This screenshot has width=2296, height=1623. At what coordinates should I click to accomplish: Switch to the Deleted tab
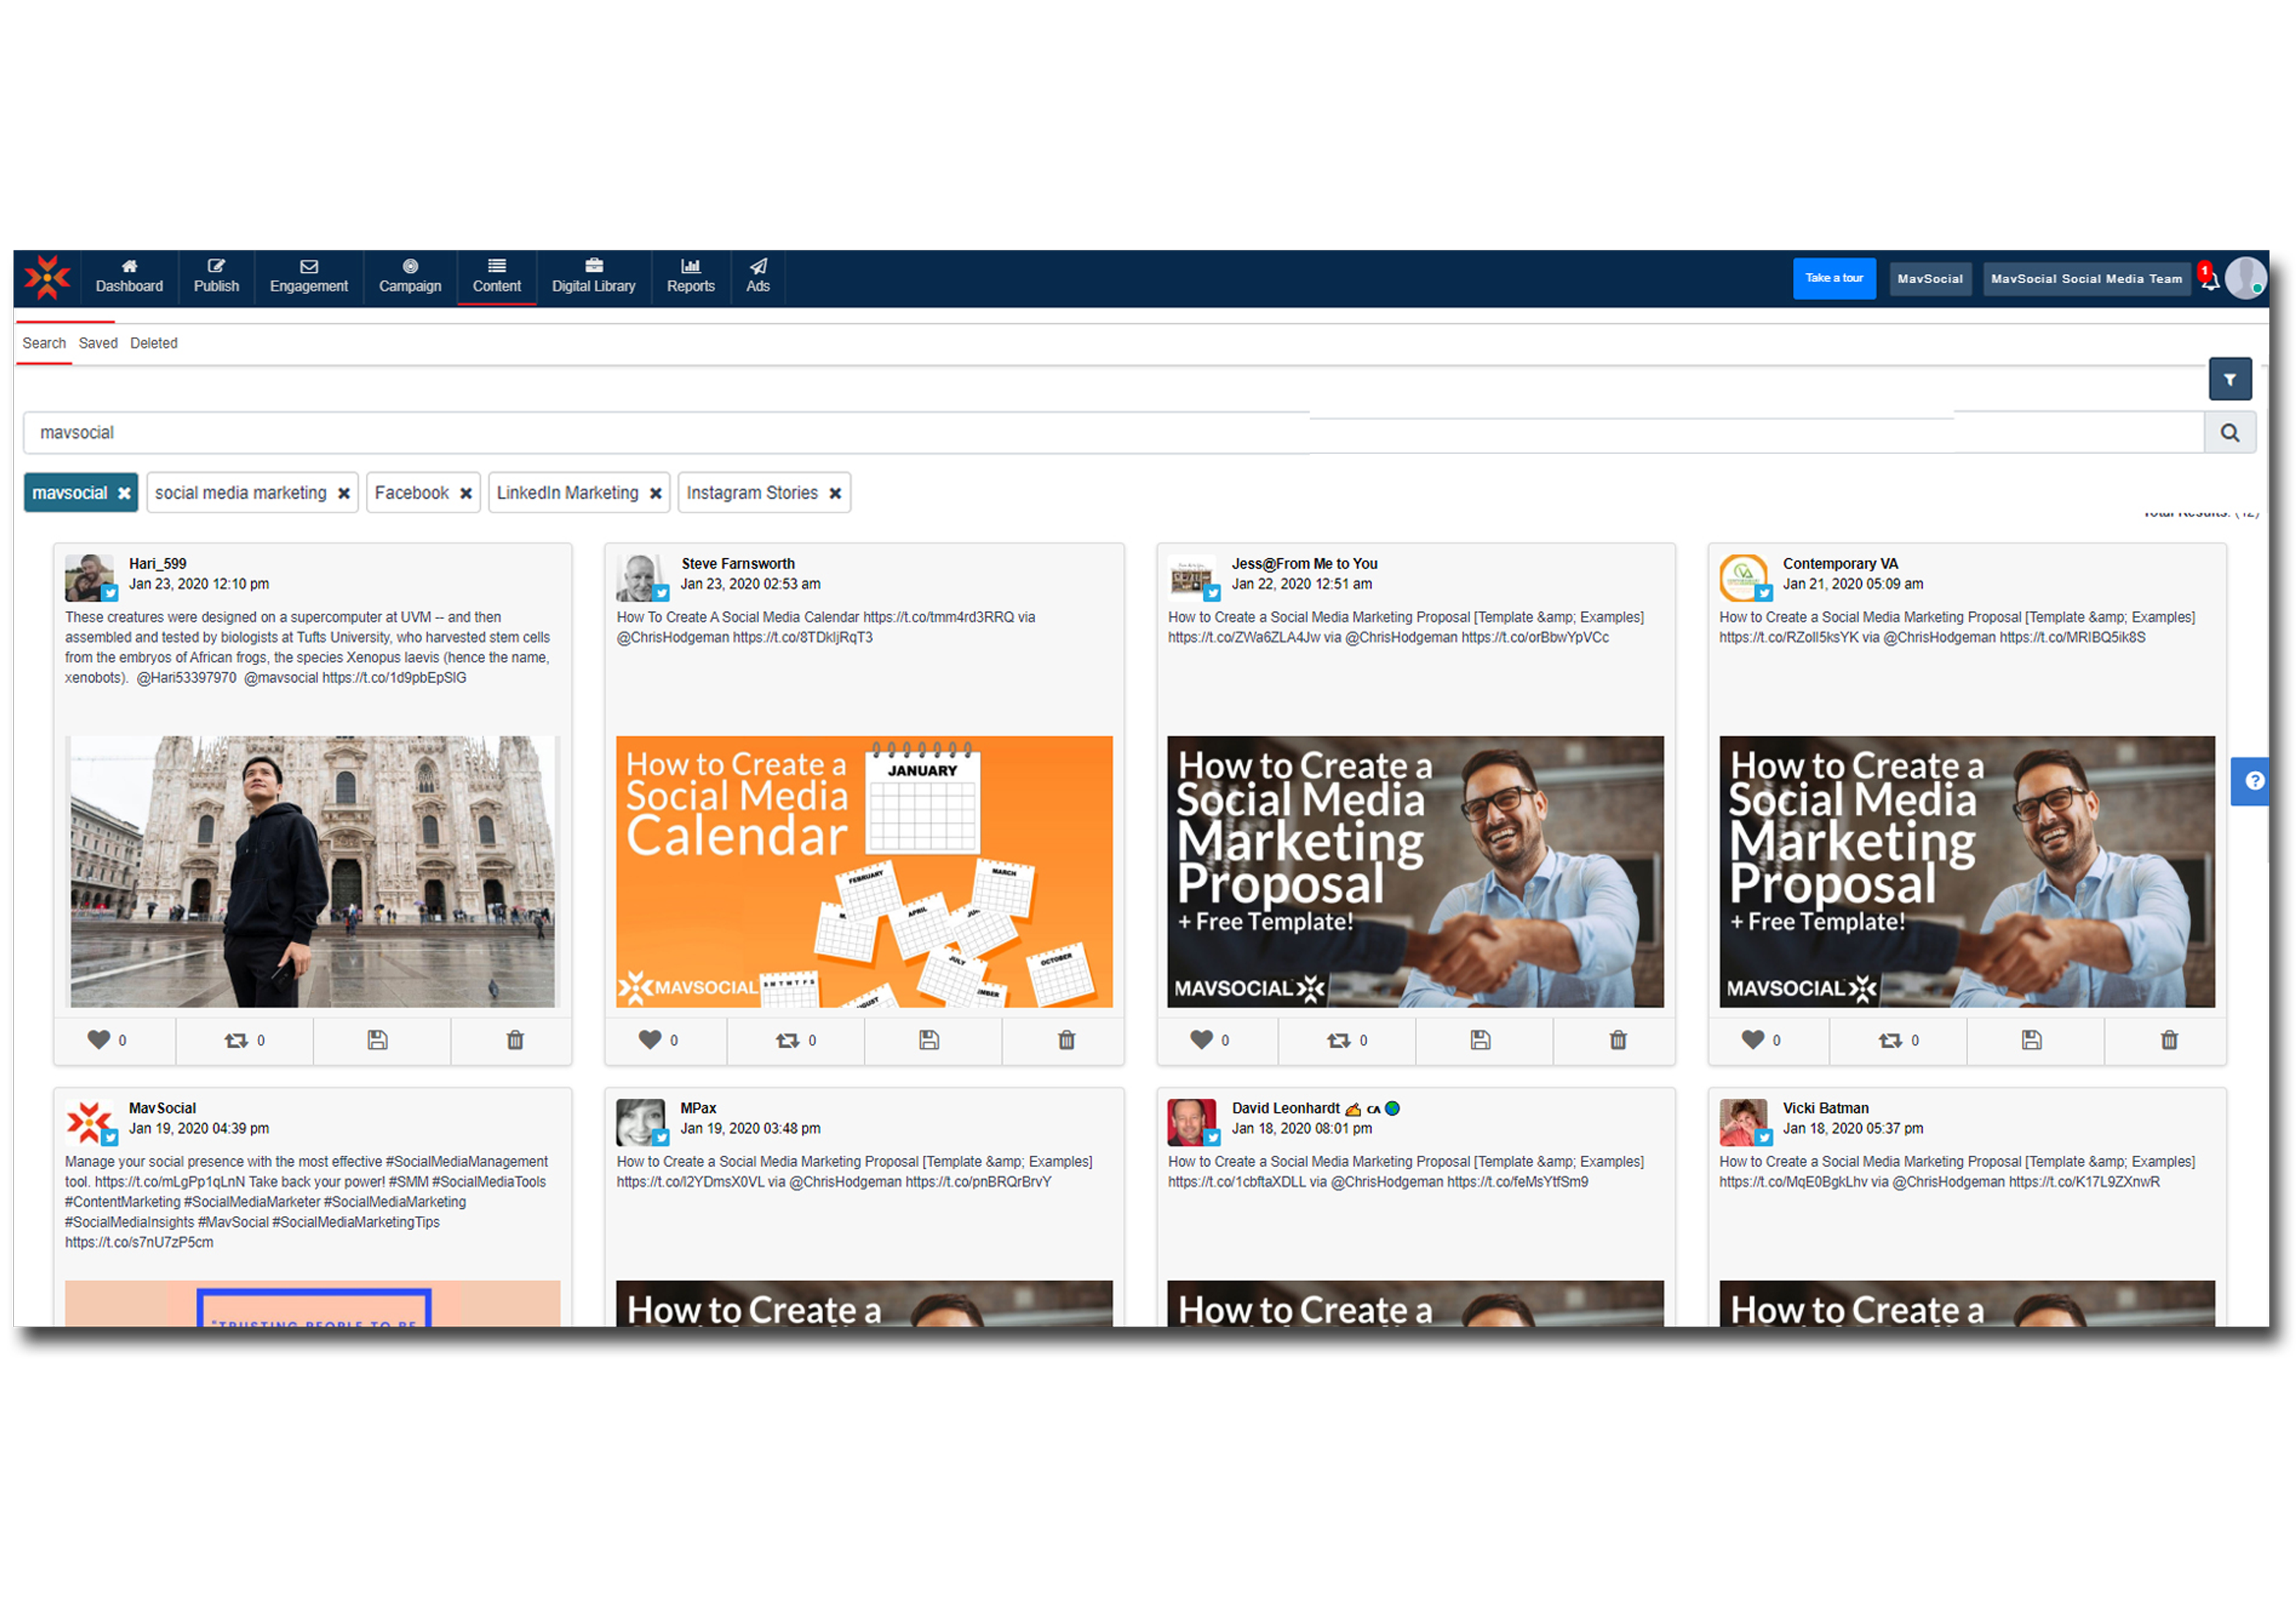154,343
